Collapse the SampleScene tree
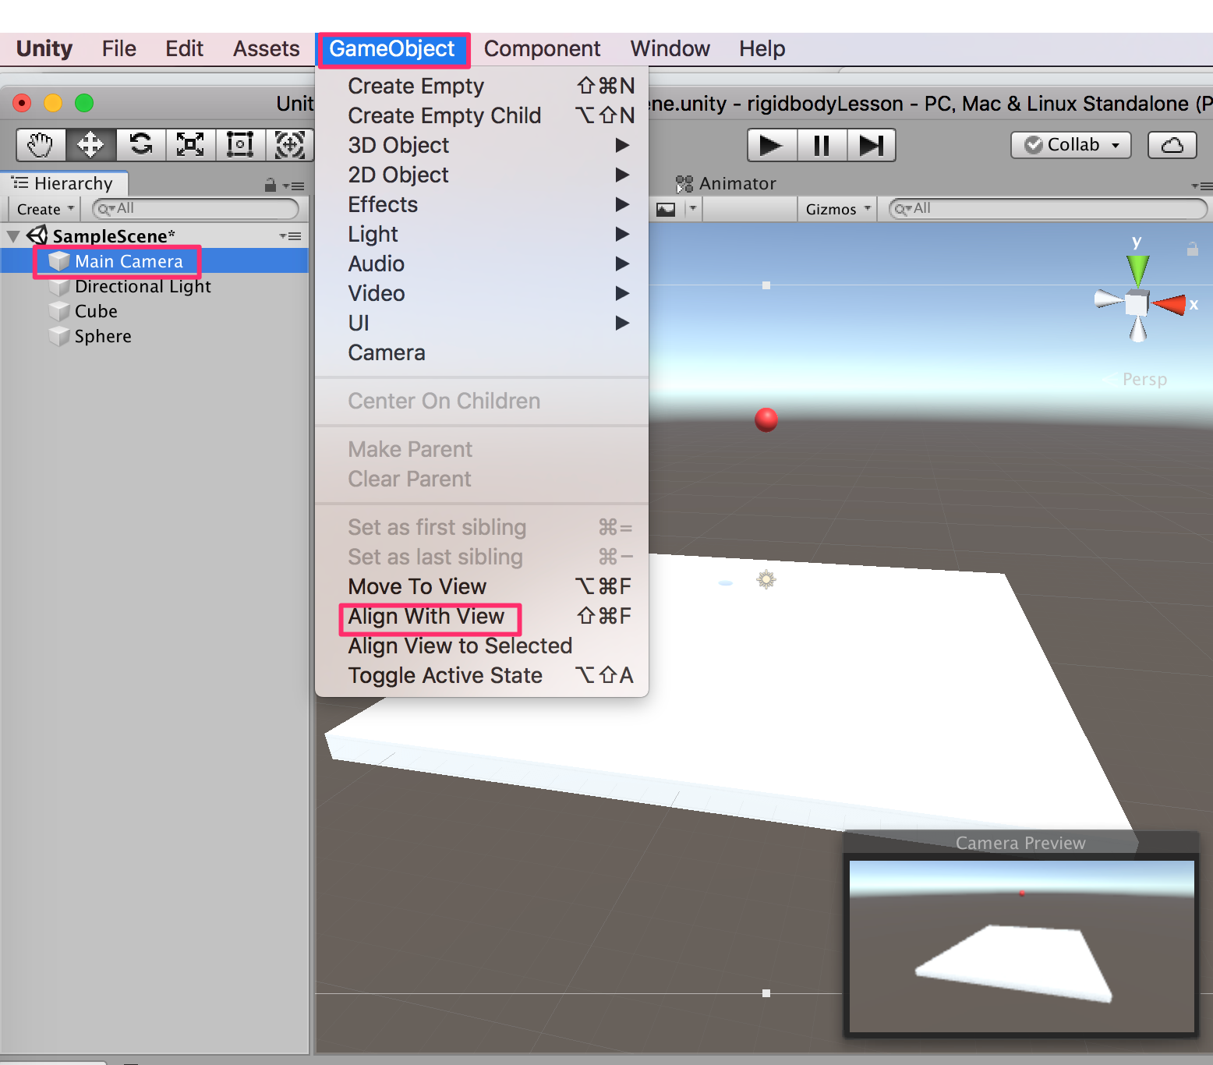The image size is (1213, 1065). (x=13, y=236)
